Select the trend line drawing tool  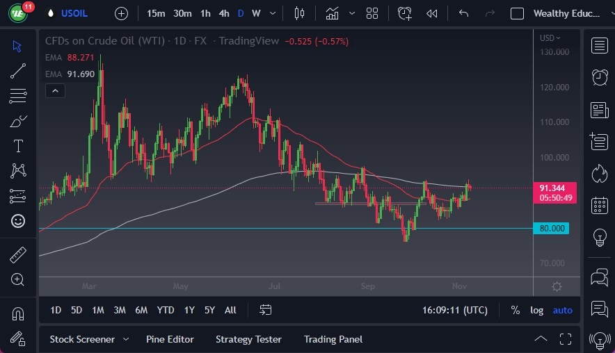(18, 71)
